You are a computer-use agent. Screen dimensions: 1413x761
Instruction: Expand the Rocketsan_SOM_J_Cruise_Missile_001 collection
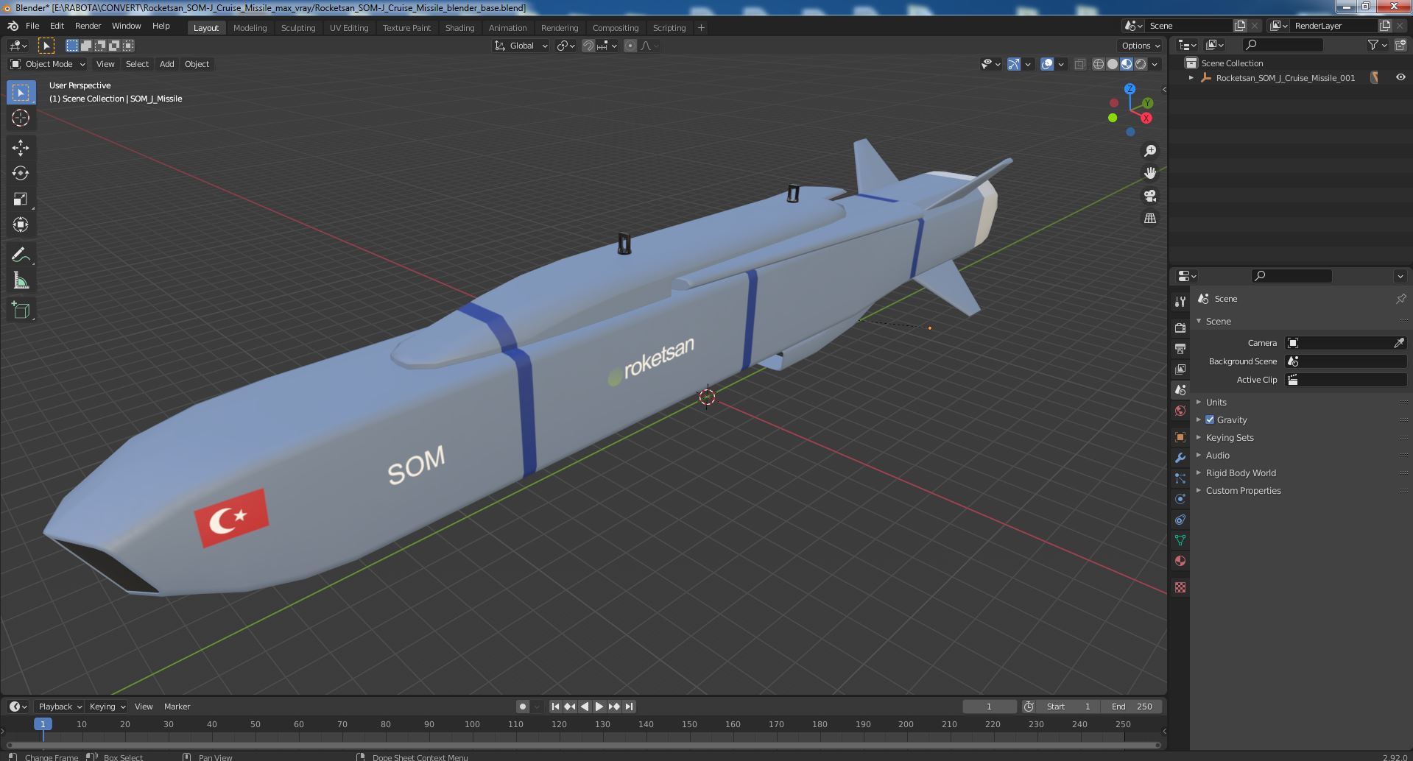[1191, 77]
